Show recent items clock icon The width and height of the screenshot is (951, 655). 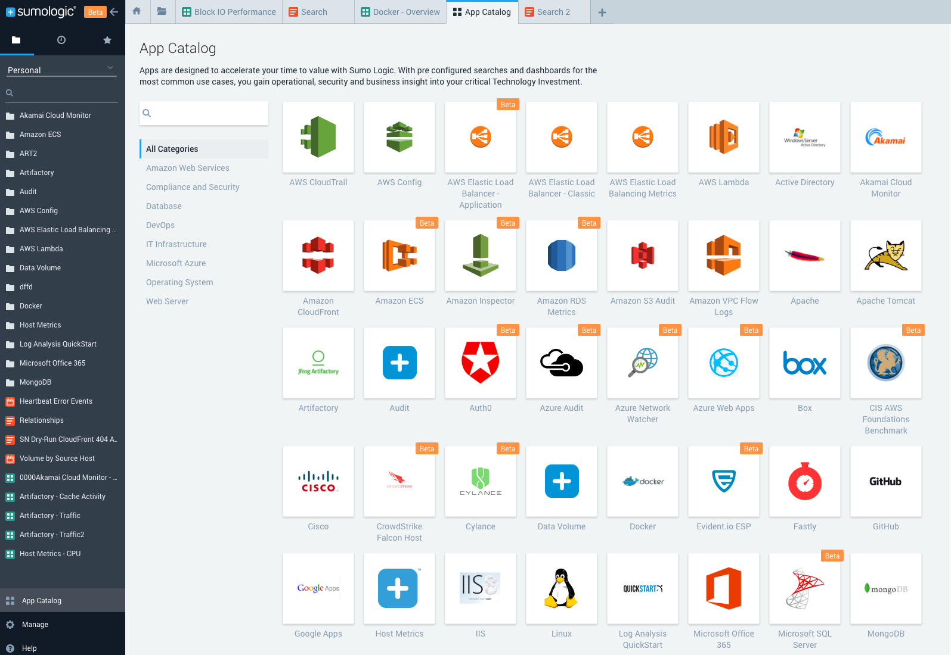click(61, 40)
